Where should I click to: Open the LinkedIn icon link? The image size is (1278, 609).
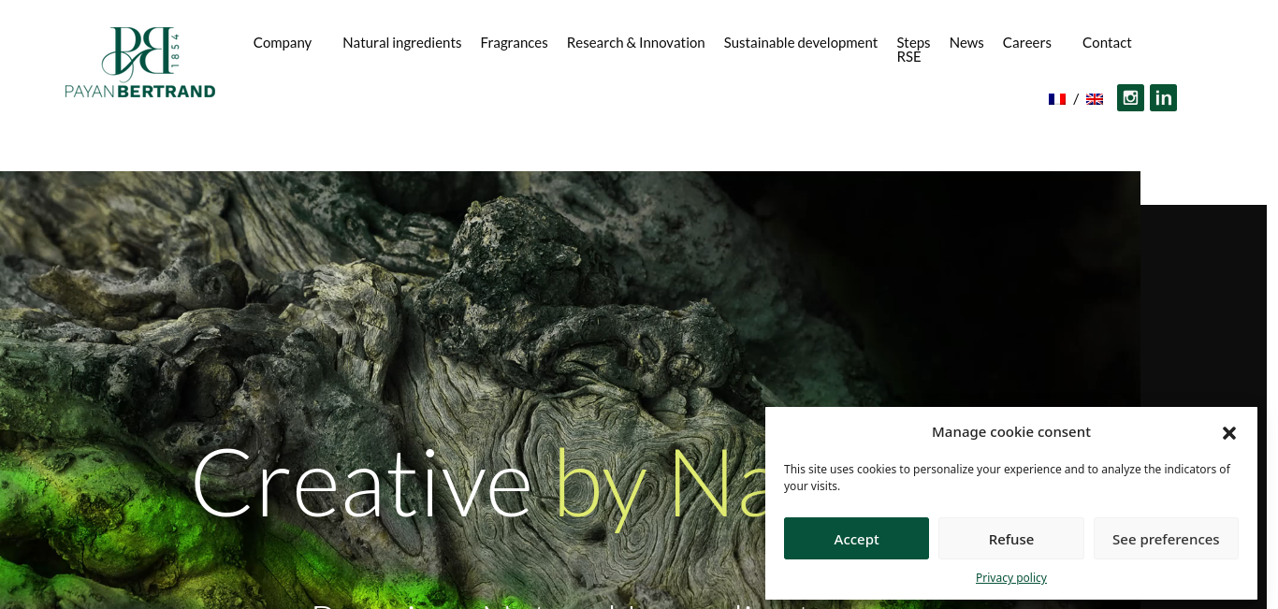tap(1163, 98)
